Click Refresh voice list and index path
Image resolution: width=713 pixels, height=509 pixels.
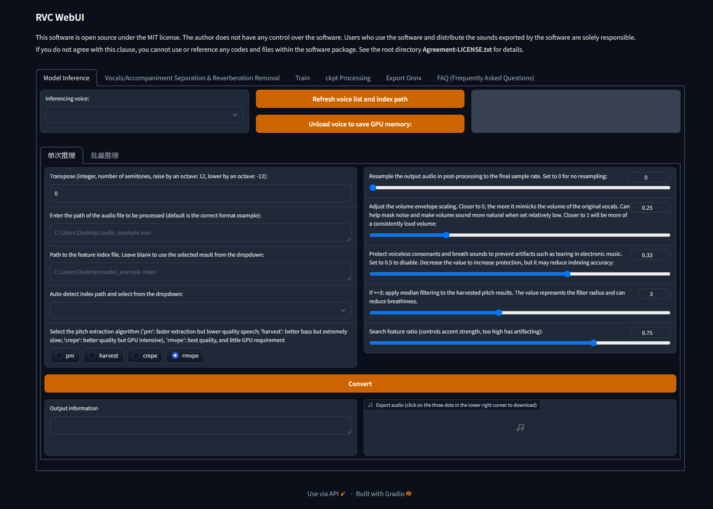(x=360, y=99)
